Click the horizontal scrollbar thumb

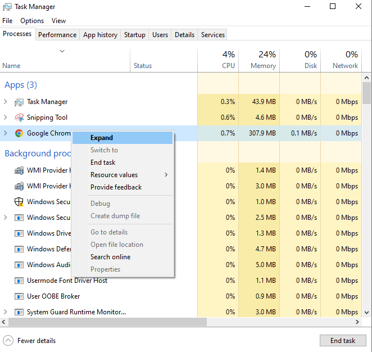coord(107,322)
